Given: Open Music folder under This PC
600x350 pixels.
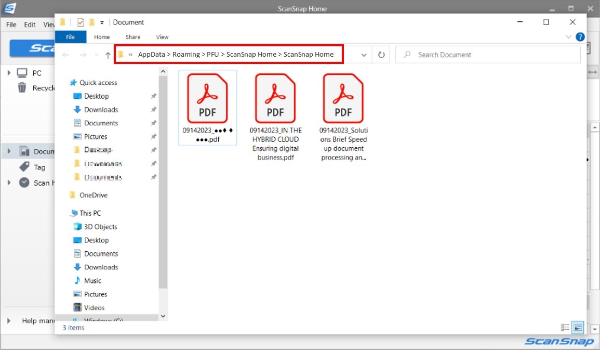Looking at the screenshot, I should [92, 281].
